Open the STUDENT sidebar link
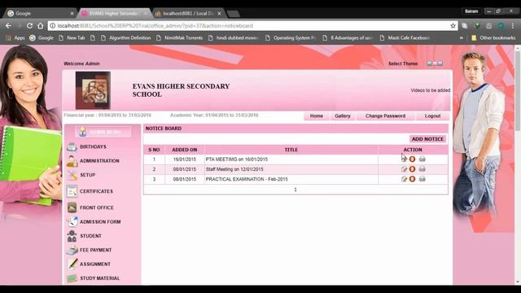 tap(90, 236)
